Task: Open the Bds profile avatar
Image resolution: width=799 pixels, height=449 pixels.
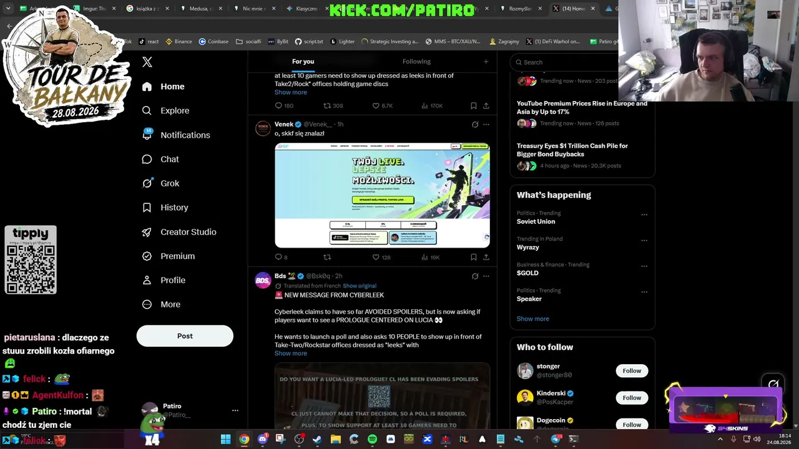Action: (263, 280)
